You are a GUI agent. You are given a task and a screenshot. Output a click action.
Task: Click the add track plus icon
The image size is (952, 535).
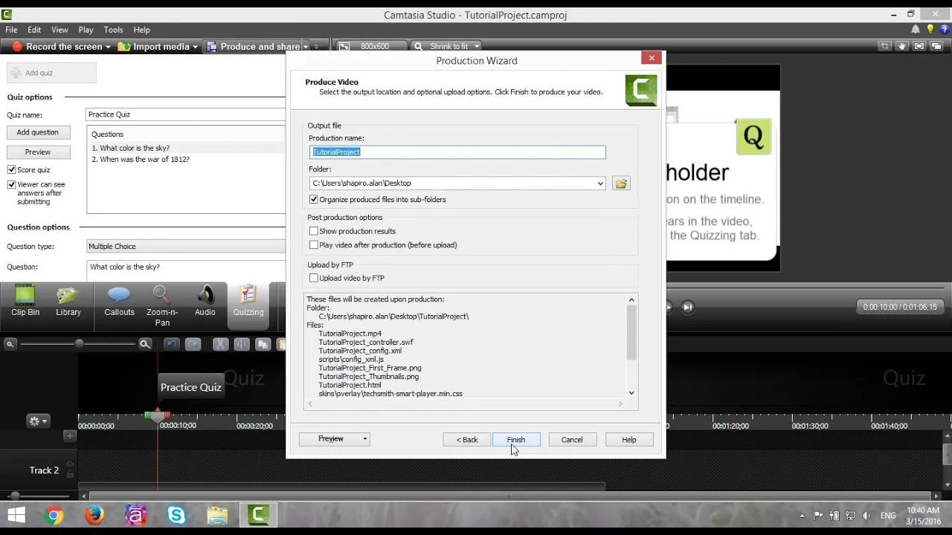[x=70, y=436]
